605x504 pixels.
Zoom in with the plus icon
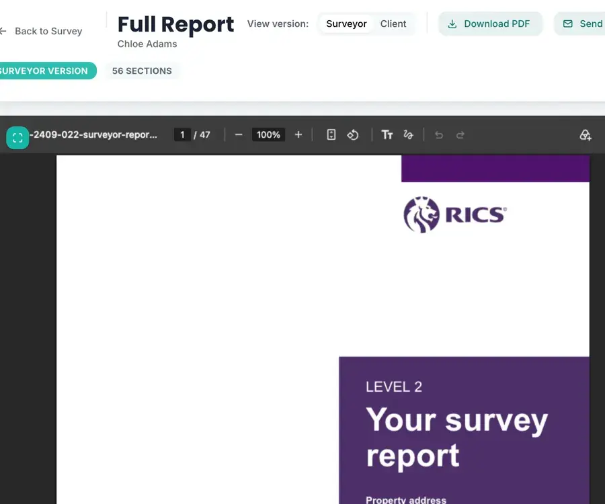[298, 134]
